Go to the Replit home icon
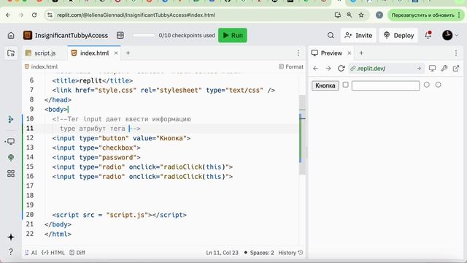Image resolution: width=467 pixels, height=263 pixels. 11,36
